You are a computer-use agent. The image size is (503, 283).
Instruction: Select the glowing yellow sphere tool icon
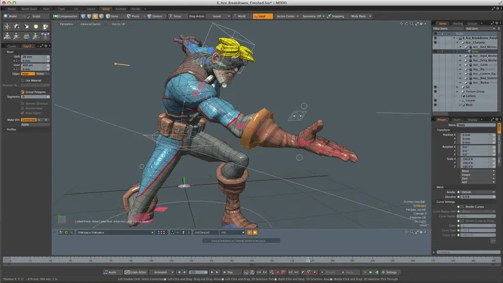coord(36,27)
